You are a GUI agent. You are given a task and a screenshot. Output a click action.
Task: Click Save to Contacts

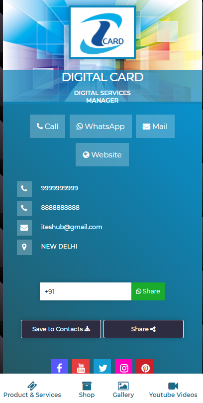point(61,329)
